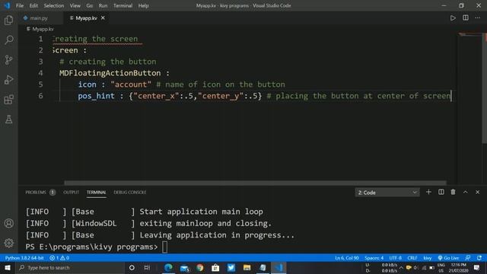Open Microsoft Store from taskbar
Viewport: 487px width, 274px height.
(215, 267)
